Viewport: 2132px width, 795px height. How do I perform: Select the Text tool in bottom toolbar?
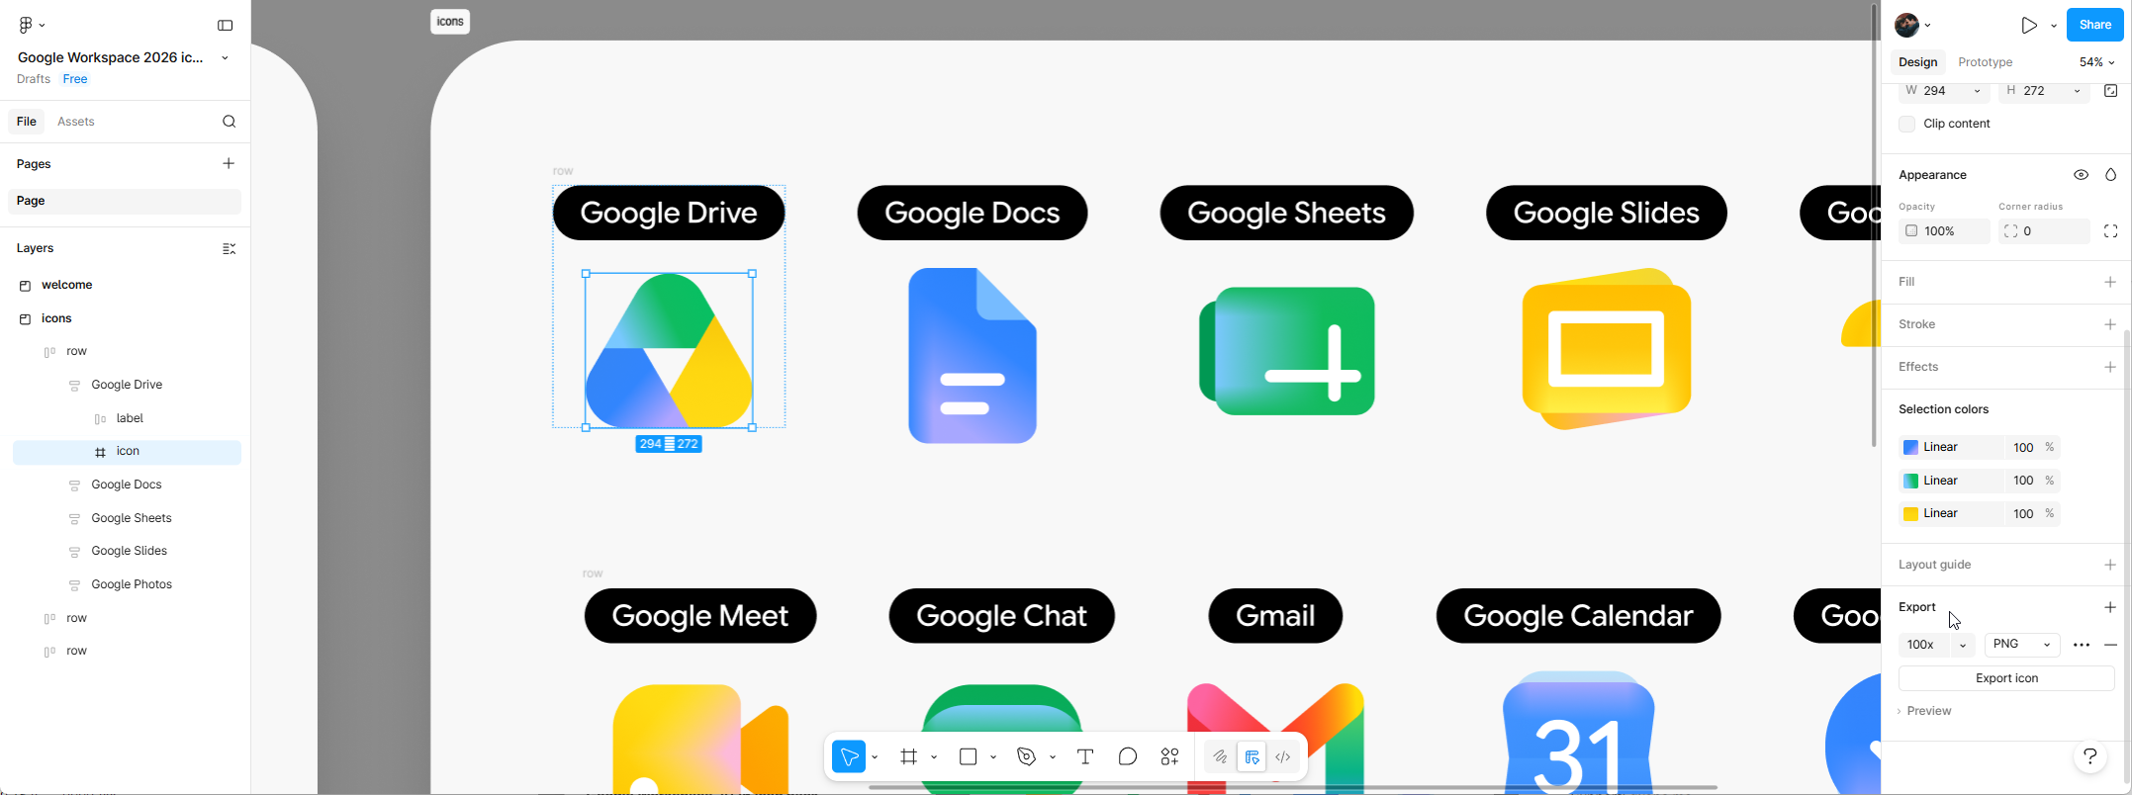coord(1084,757)
